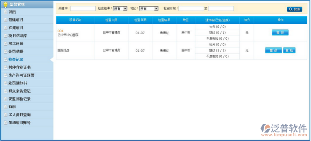Click the document icon beside 项目信息库
This screenshot has width=311, height=141.
click(5, 36)
